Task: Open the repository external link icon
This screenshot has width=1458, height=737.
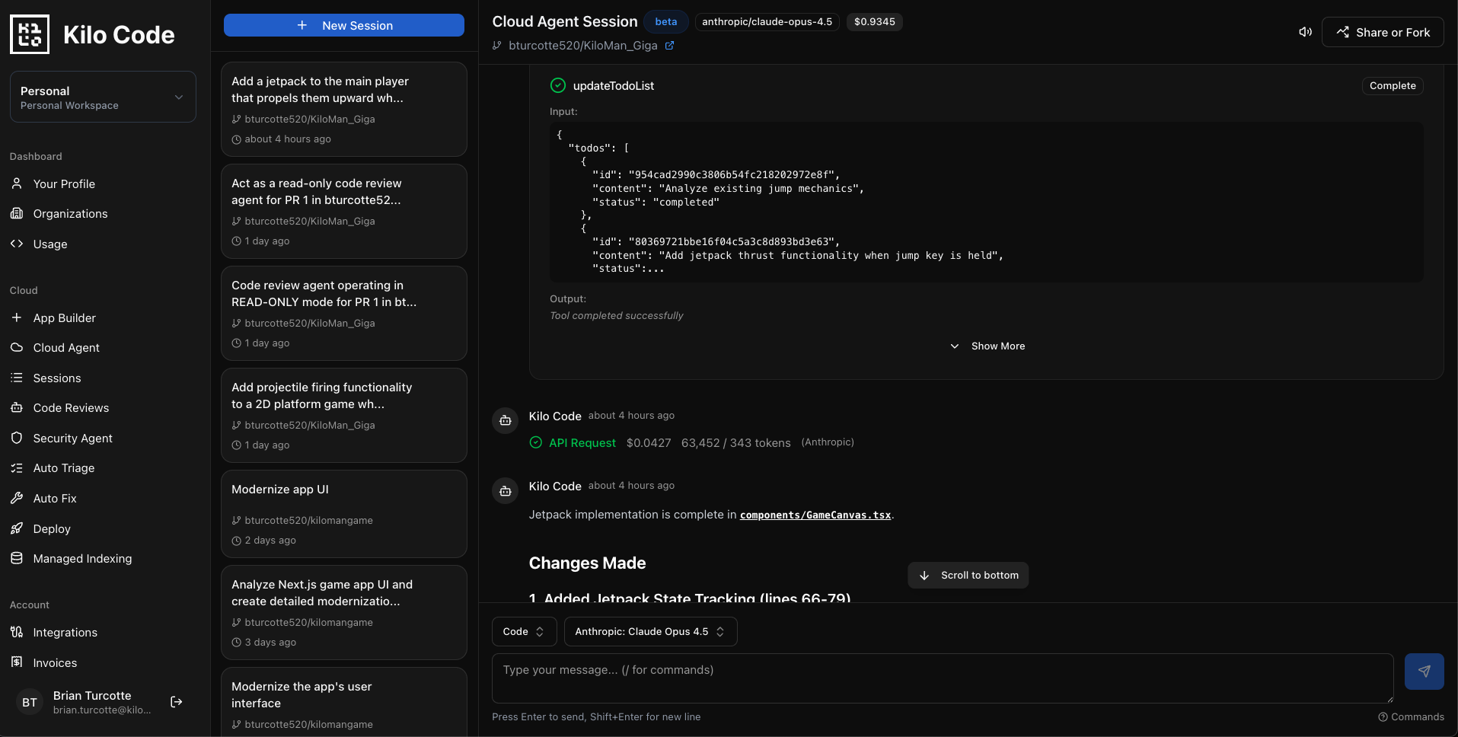Action: [x=669, y=45]
